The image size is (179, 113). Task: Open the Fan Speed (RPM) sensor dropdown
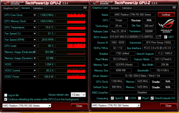tap(35, 40)
